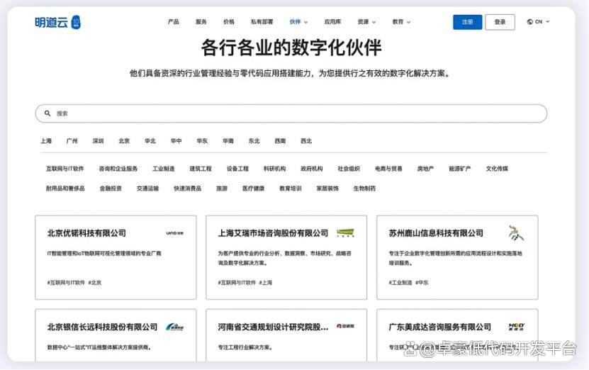The height and width of the screenshot is (370, 589).
Task: Click the search magnifier icon
Action: (47, 113)
